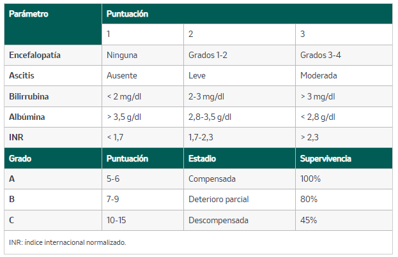Image resolution: width=398 pixels, height=257 pixels.
Task: Select the Estadio header cell
Action: pos(240,158)
